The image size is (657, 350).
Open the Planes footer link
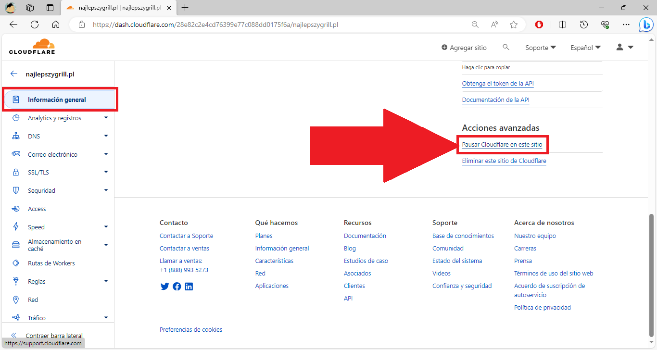coord(264,236)
